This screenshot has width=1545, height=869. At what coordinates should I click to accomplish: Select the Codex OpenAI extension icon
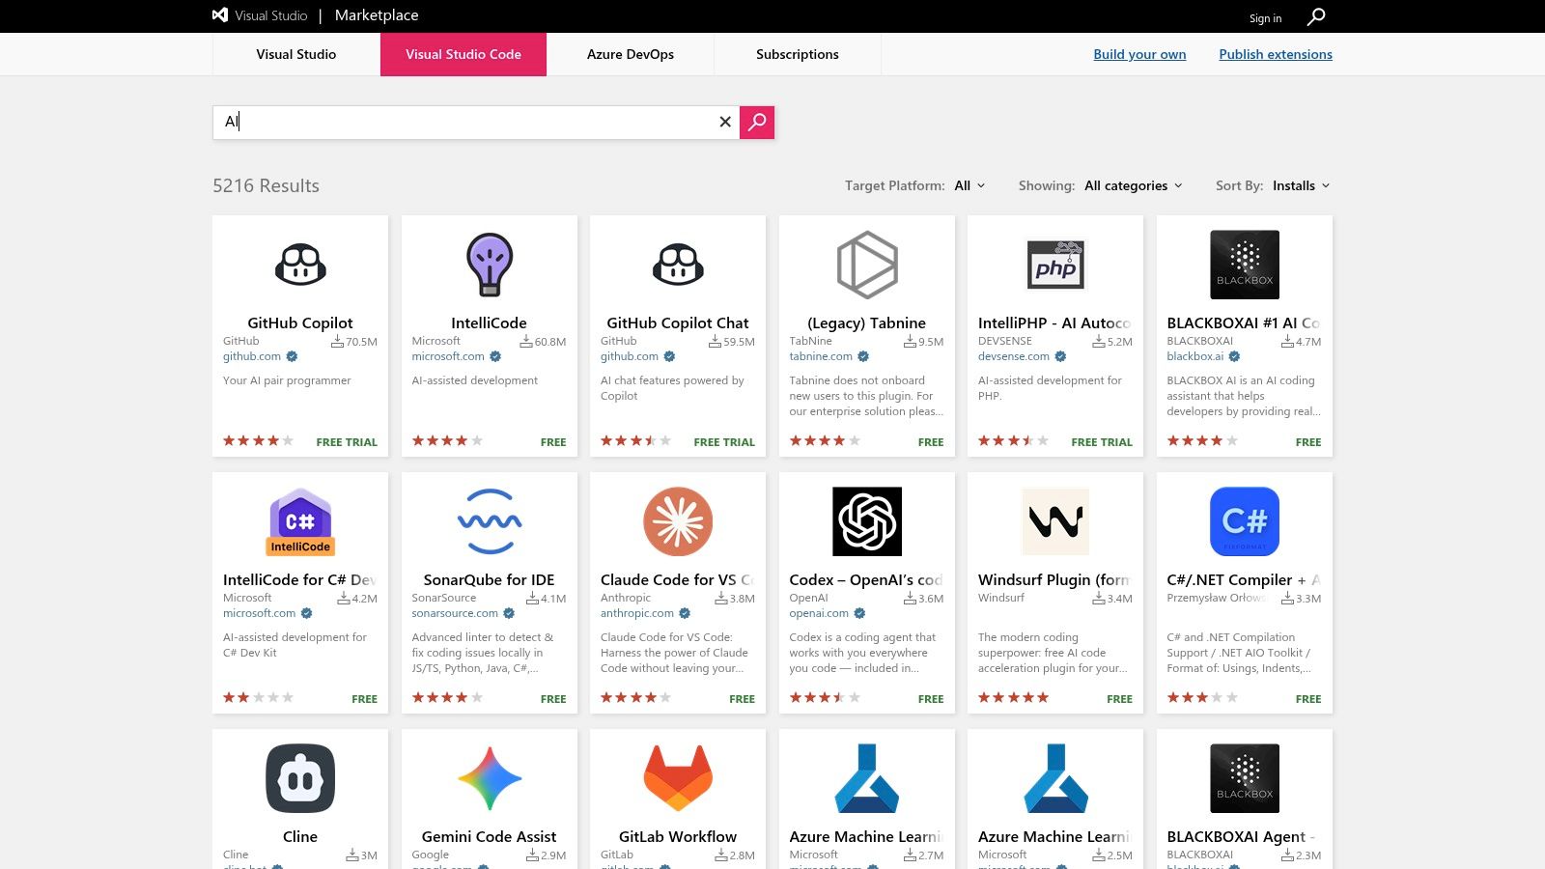[x=866, y=521]
